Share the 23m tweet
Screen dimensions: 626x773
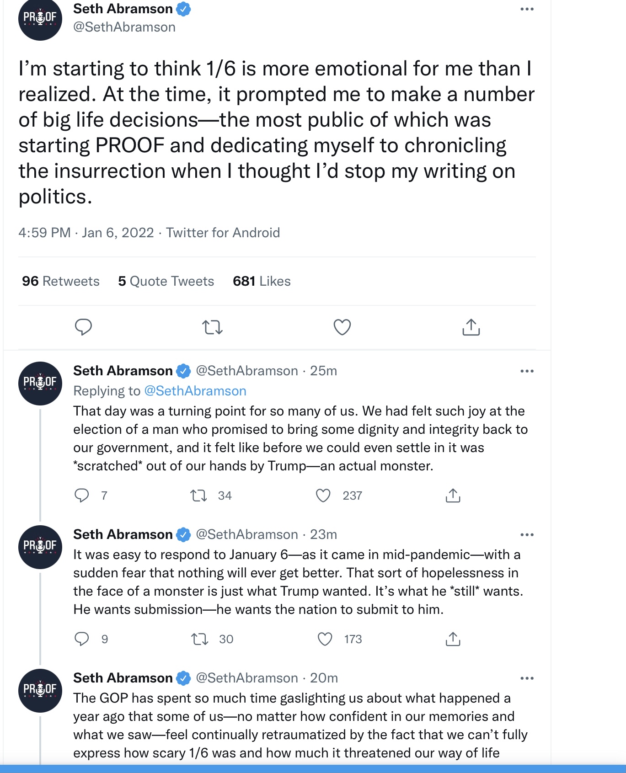[x=453, y=639]
